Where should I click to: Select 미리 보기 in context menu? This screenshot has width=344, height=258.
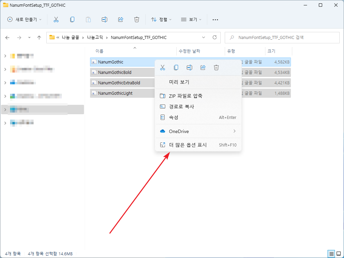click(198, 82)
